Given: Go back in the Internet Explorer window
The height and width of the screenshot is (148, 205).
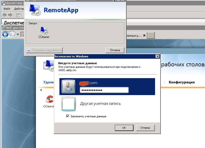Looking at the screenshot, I should point(5,34).
